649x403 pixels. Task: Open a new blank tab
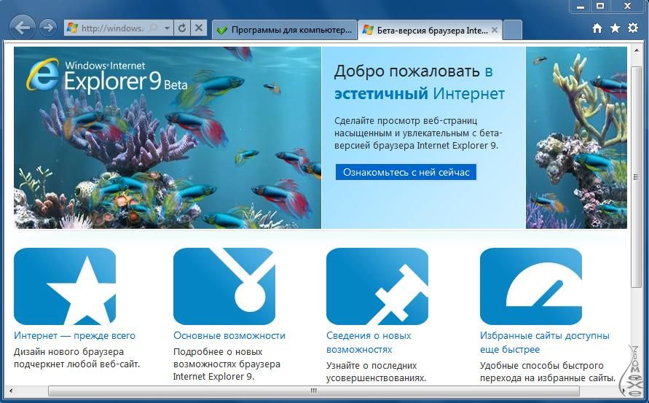(513, 30)
